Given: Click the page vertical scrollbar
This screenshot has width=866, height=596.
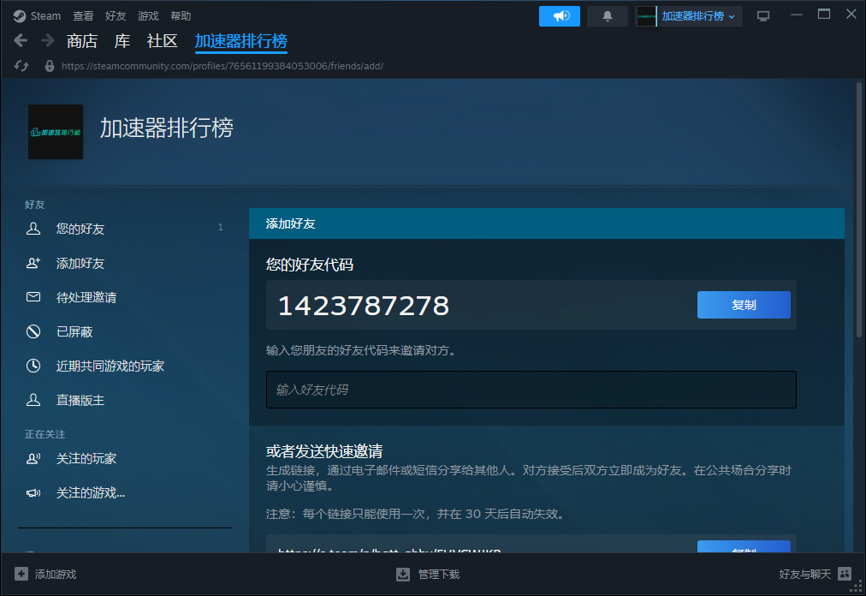Looking at the screenshot, I should pyautogui.click(x=859, y=210).
